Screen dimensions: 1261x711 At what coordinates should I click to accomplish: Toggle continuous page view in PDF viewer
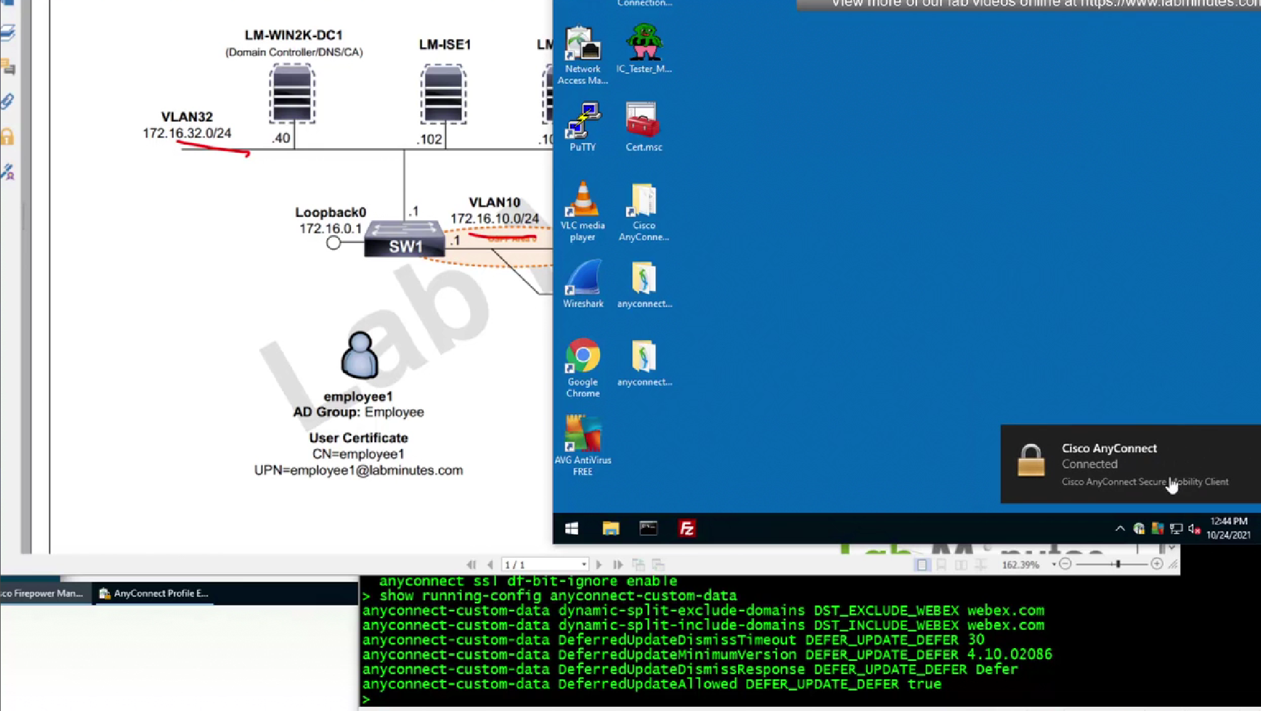(941, 565)
